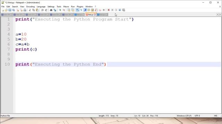Zoom out using toolbar magnifier
This screenshot has width=222, height=124.
tap(64, 10)
